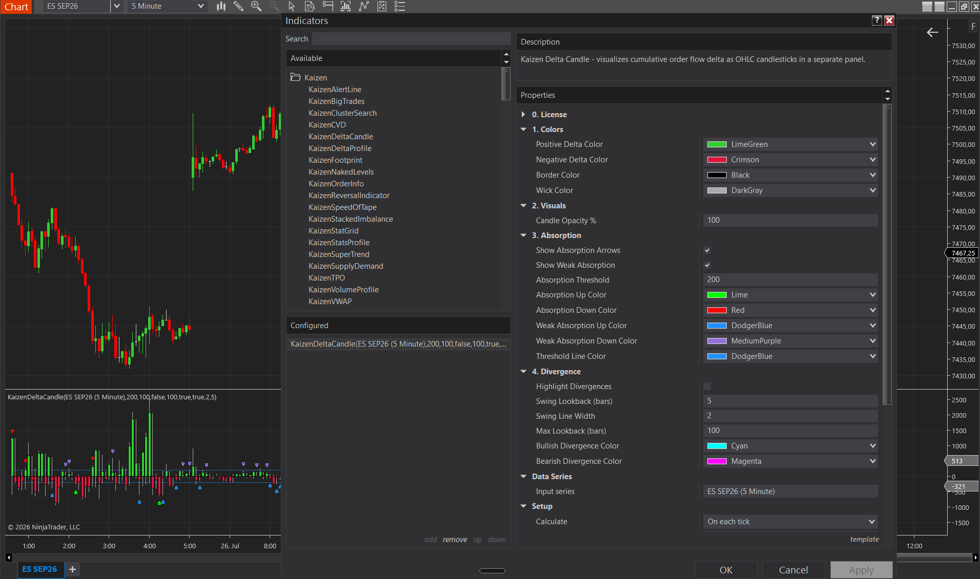Select KaizenFootprint in the Available list
Viewport: 980px width, 579px height.
[x=335, y=160]
